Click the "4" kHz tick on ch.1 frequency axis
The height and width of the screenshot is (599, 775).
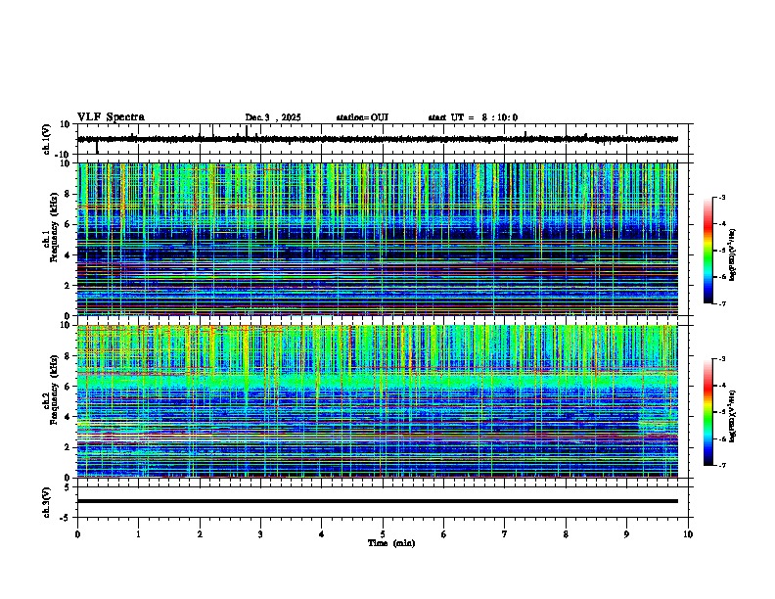pyautogui.click(x=68, y=255)
